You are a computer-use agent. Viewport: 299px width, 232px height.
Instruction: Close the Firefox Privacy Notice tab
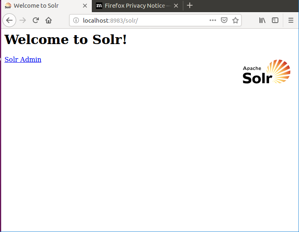pos(176,6)
